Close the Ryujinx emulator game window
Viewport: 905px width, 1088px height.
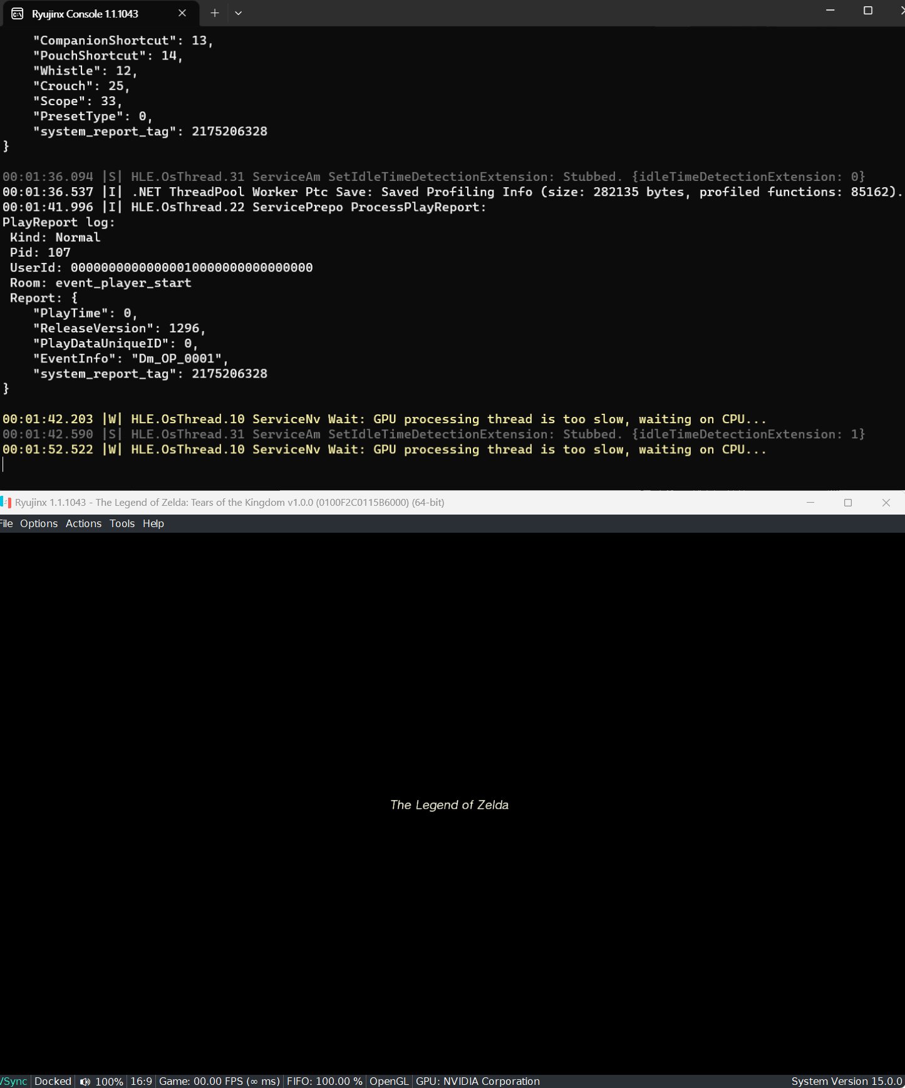(x=886, y=503)
